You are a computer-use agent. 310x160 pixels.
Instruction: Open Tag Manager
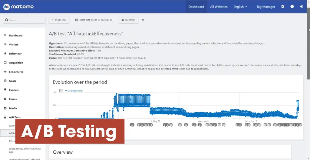point(266,7)
